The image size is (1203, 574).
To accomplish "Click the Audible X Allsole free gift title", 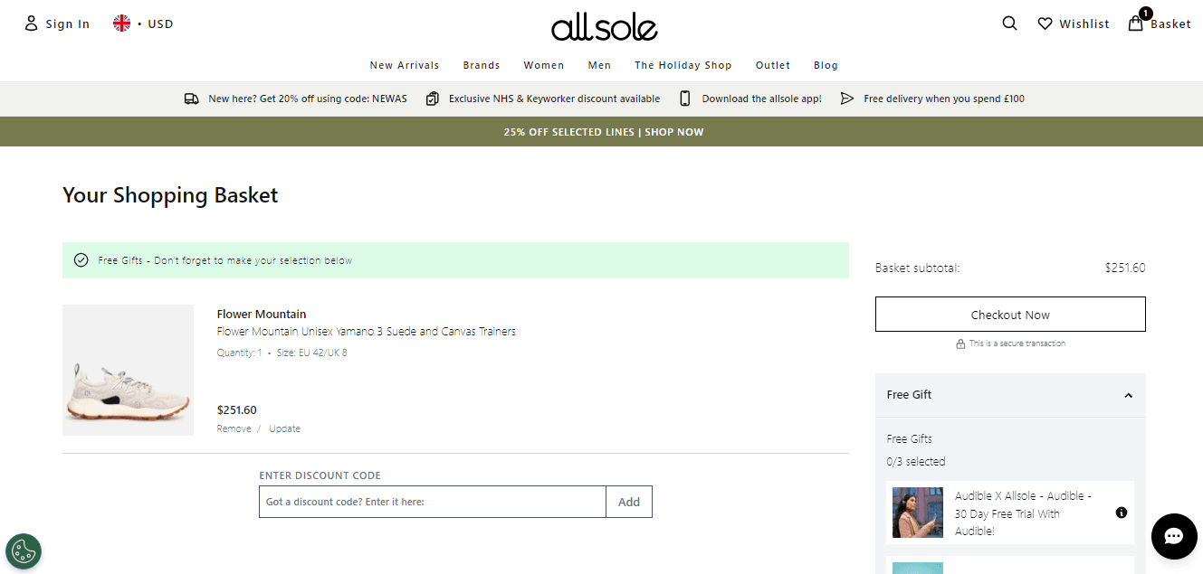I will pyautogui.click(x=1023, y=513).
